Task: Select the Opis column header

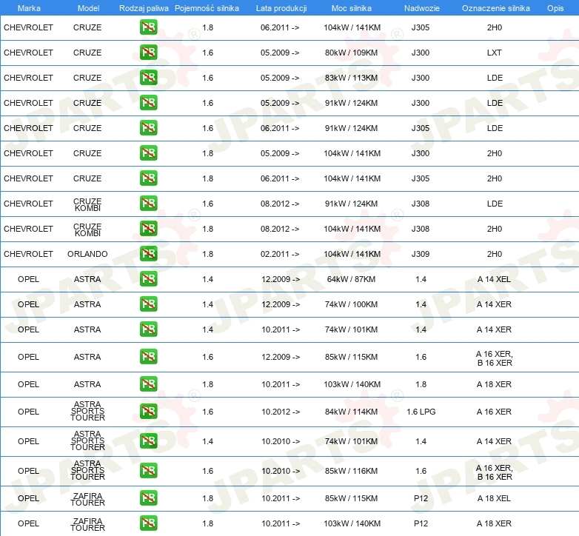Action: [555, 7]
